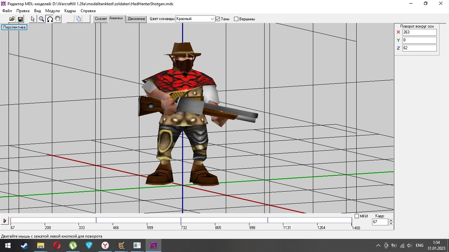Tick the МКИ checkbox
The width and height of the screenshot is (449, 252).
357,216
